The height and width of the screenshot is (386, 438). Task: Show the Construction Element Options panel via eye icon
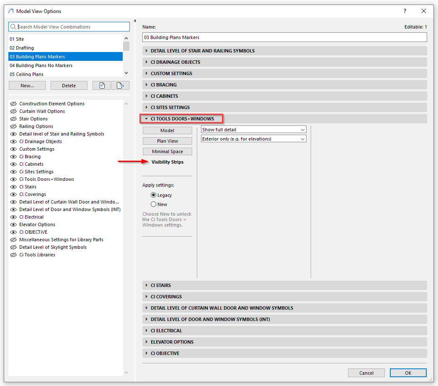(13, 104)
